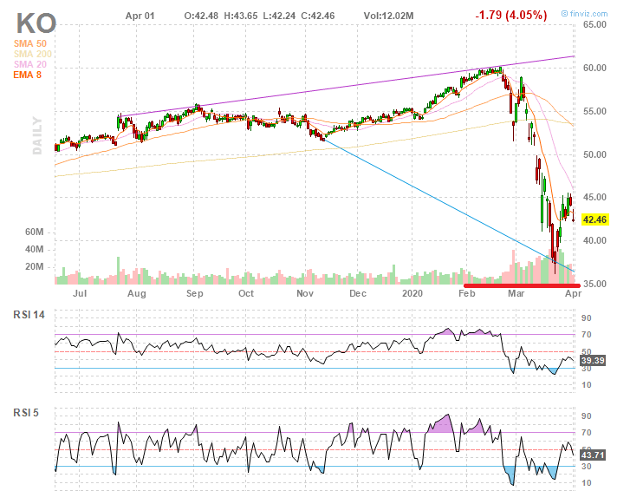The width and height of the screenshot is (630, 504).
Task: Click the Nov month label
Action: [305, 293]
